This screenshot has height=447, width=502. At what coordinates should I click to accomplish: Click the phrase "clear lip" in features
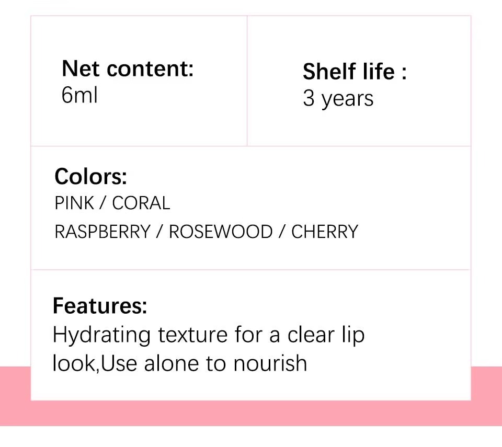pos(326,335)
